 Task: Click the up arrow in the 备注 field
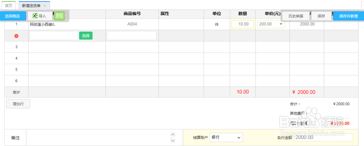[x=173, y=135]
